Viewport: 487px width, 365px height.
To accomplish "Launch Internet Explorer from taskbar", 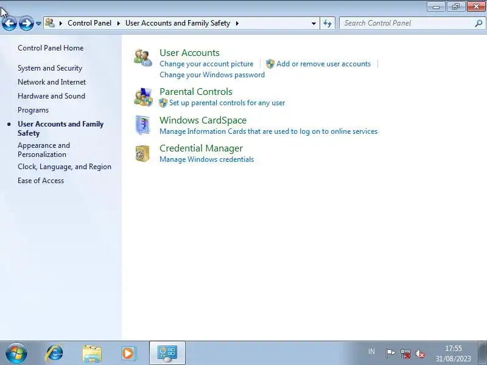I will pos(54,353).
